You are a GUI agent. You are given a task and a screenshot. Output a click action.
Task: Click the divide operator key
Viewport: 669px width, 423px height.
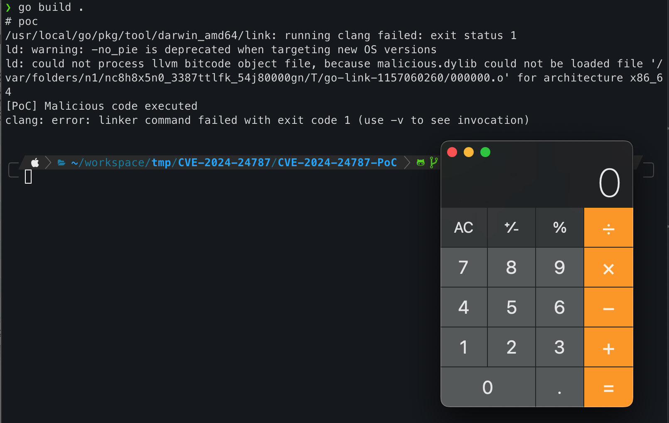608,228
